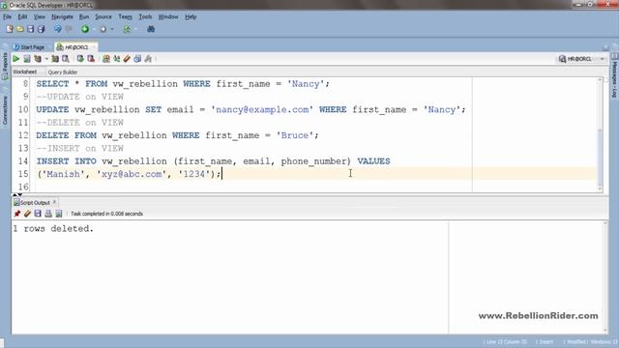The image size is (619, 348).
Task: Click the '1 rows deleted.' output text
Action: [53, 228]
